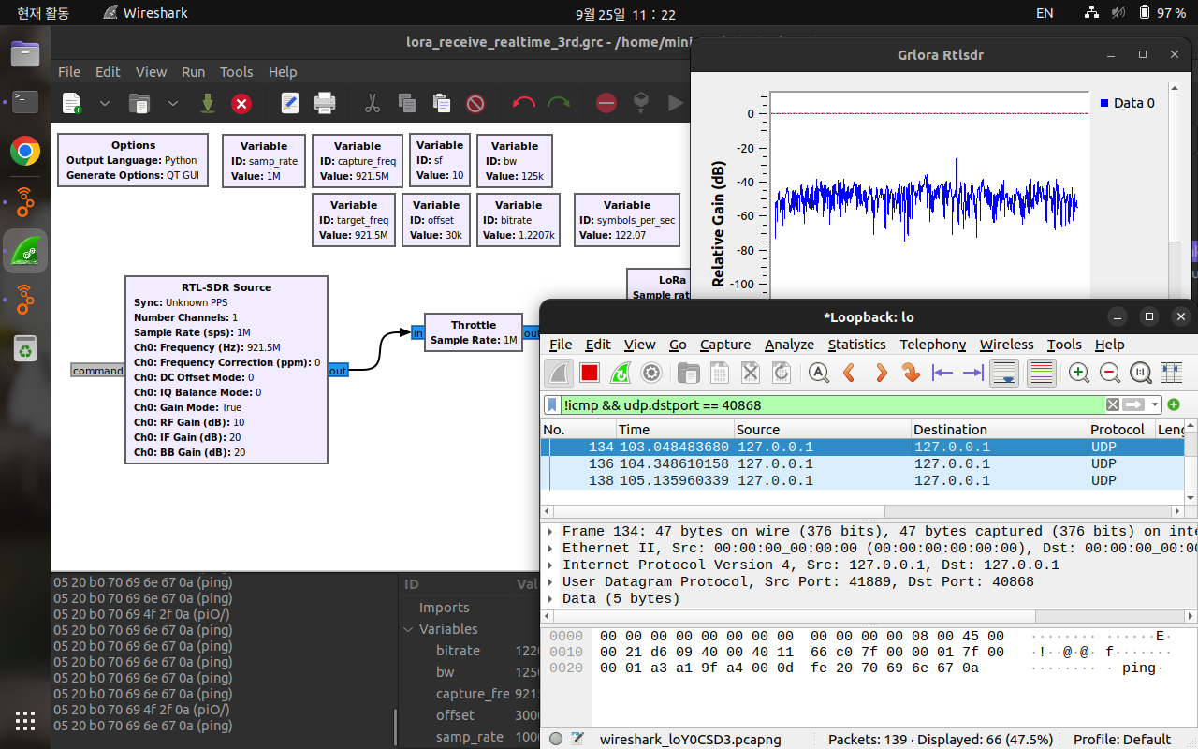The image size is (1198, 749).
Task: Open the new flowgraph type dropdown arrow
Action: coord(105,103)
